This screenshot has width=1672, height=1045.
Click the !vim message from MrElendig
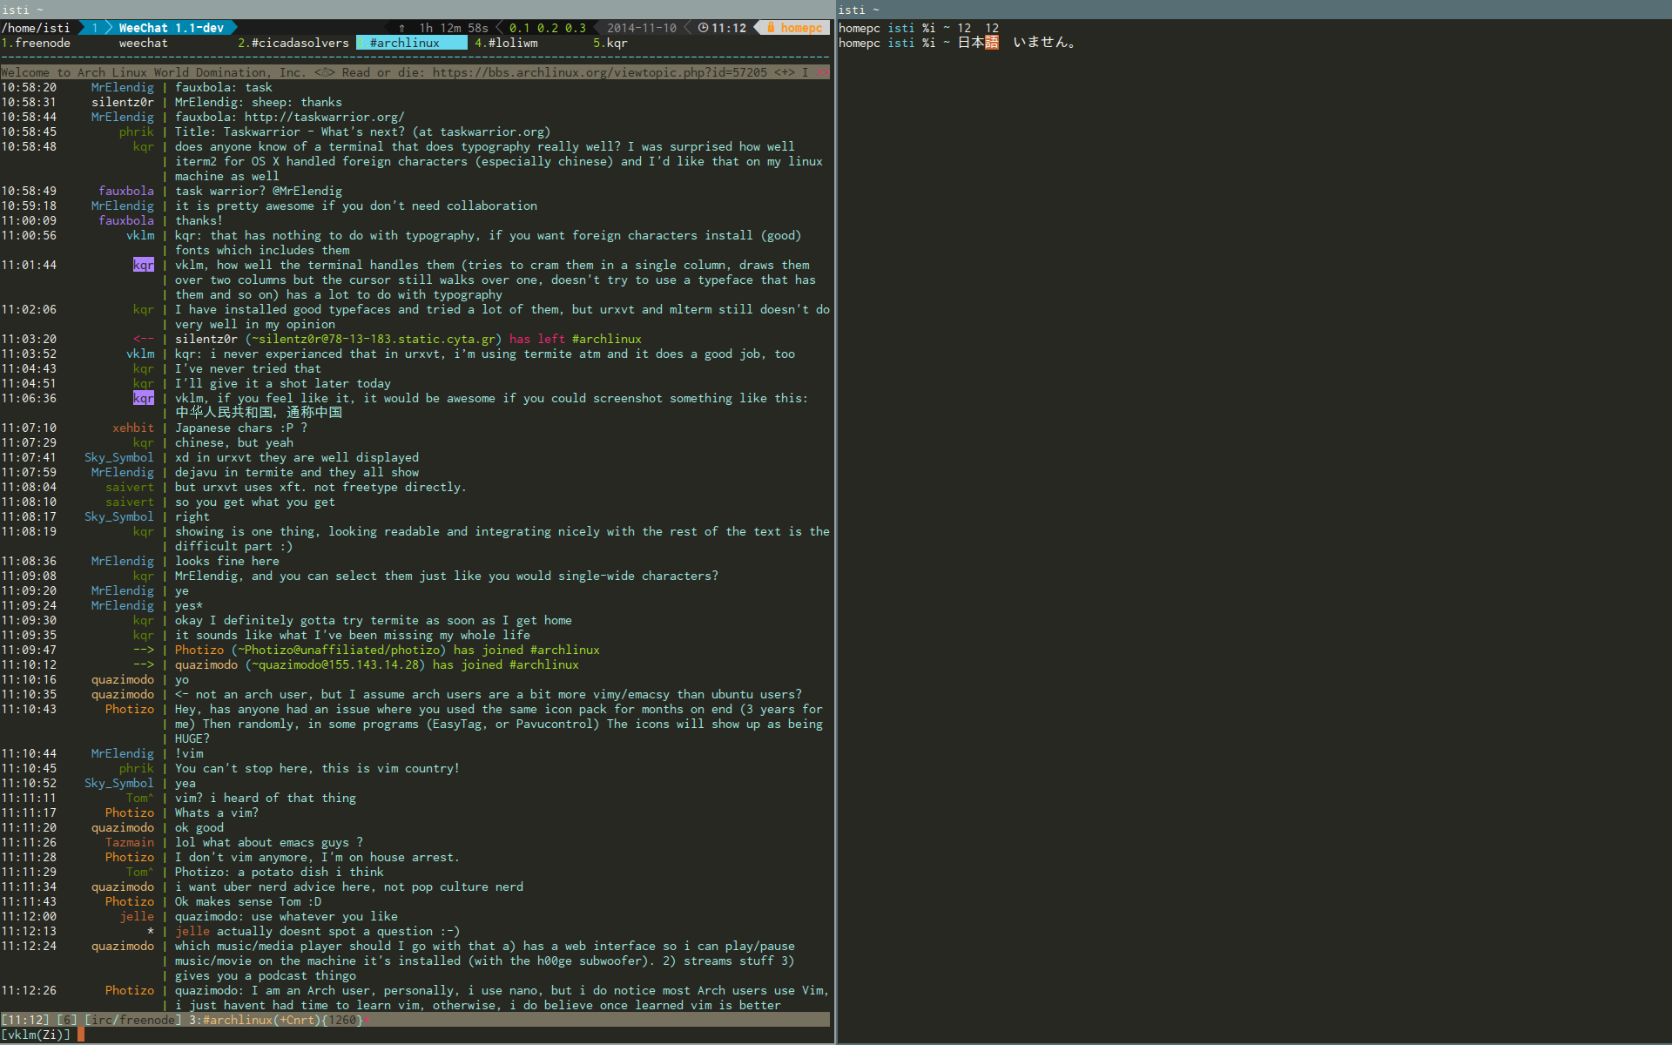pyautogui.click(x=189, y=753)
